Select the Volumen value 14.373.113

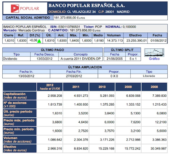115,40
